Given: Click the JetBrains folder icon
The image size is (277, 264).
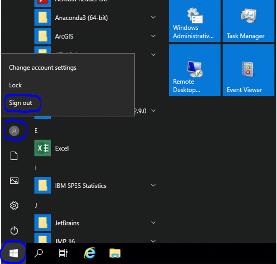Looking at the screenshot, I should 43,223.
